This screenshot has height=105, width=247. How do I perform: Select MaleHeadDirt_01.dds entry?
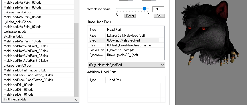pos(39,94)
